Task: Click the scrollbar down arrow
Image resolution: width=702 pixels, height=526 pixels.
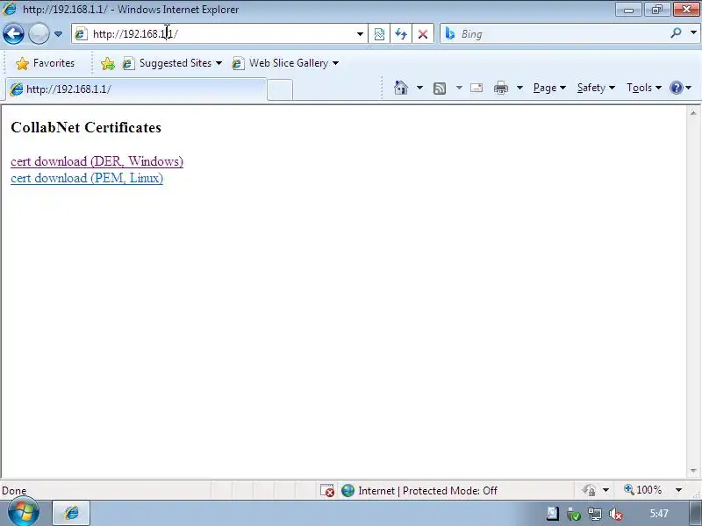Action: (693, 471)
